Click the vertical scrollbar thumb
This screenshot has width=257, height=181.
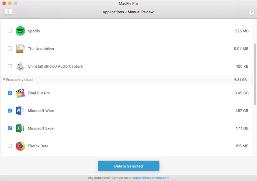[255, 74]
